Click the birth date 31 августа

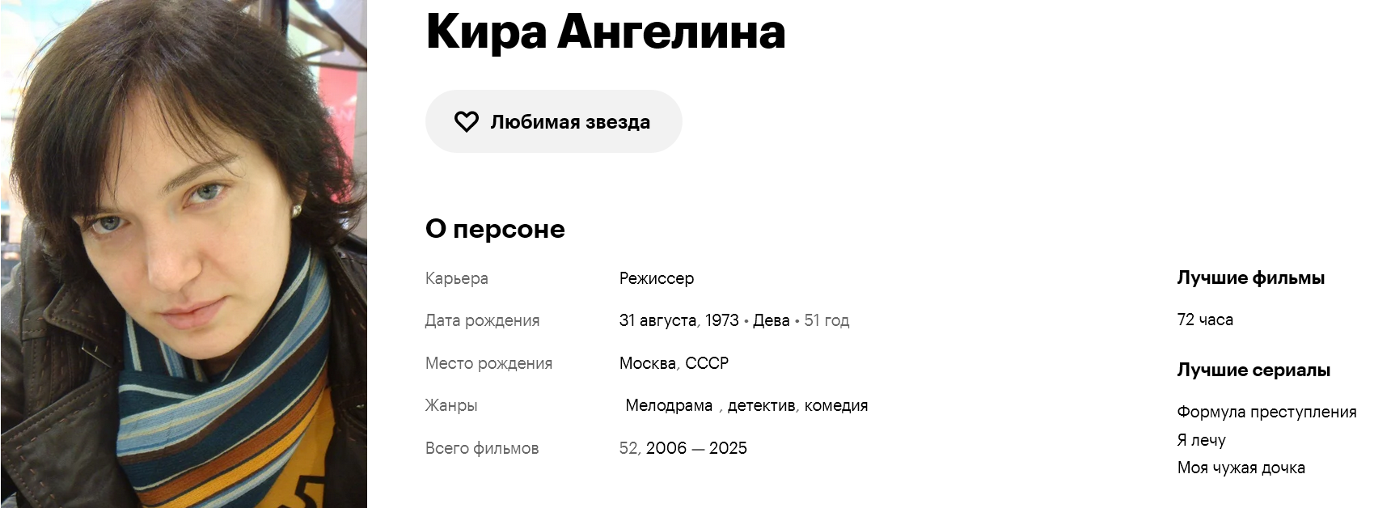coord(658,320)
